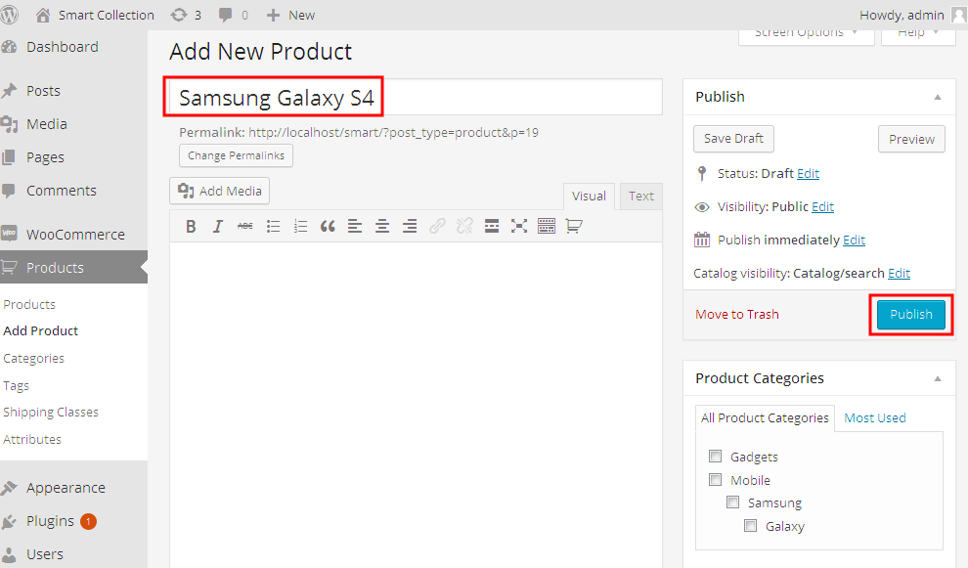The image size is (968, 568).
Task: Click the Change Permalinks button
Action: pos(236,155)
